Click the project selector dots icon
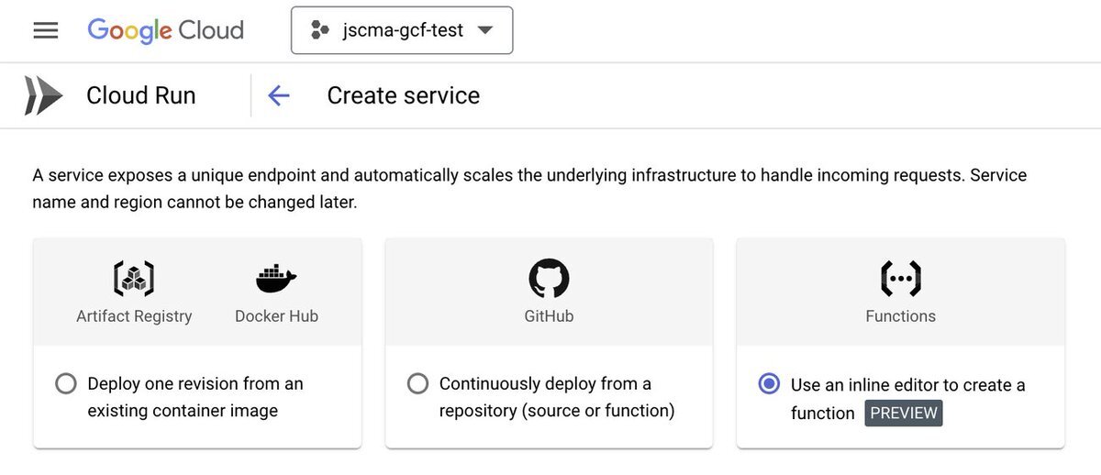Image resolution: width=1101 pixels, height=475 pixels. click(319, 30)
